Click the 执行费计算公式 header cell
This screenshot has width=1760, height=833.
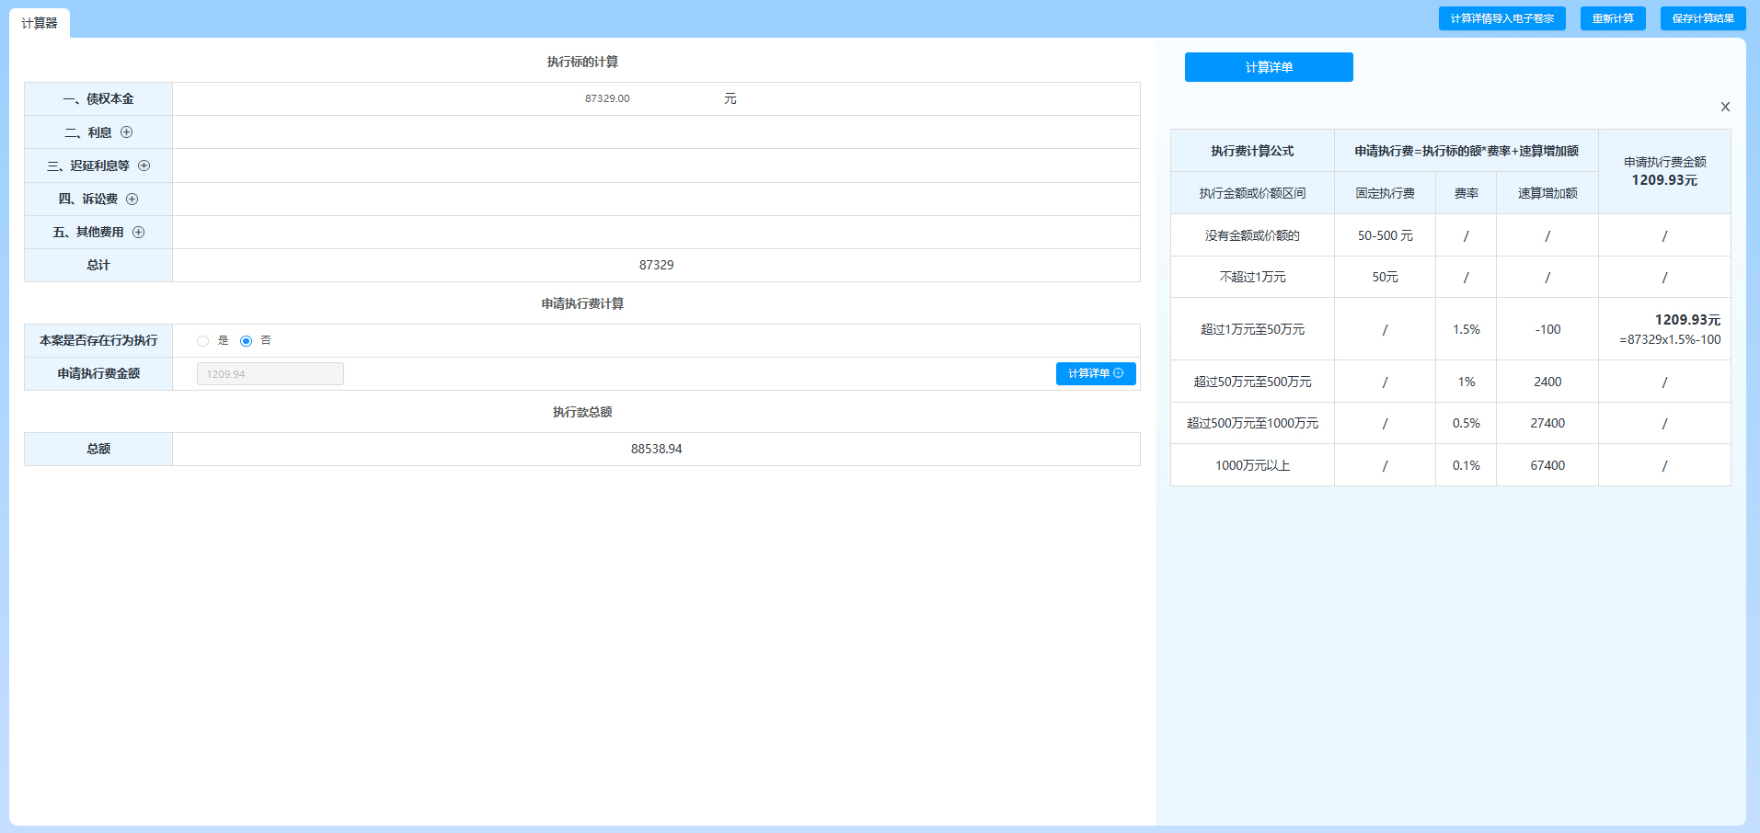click(x=1252, y=151)
